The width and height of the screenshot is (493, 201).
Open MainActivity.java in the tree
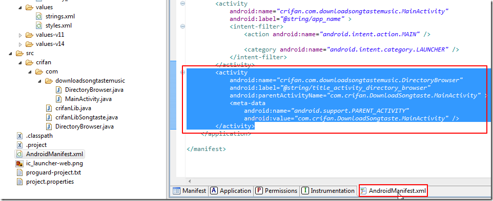88,99
